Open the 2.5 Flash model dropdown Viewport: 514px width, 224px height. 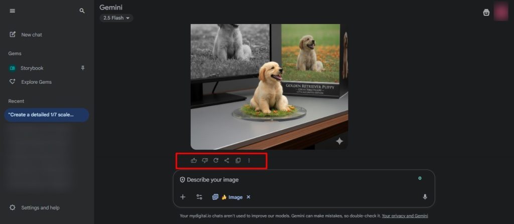point(116,18)
